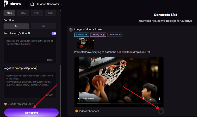Image resolution: width=197 pixels, height=117 pixels.
Task: Select 8s duration option
Action: [43, 26]
